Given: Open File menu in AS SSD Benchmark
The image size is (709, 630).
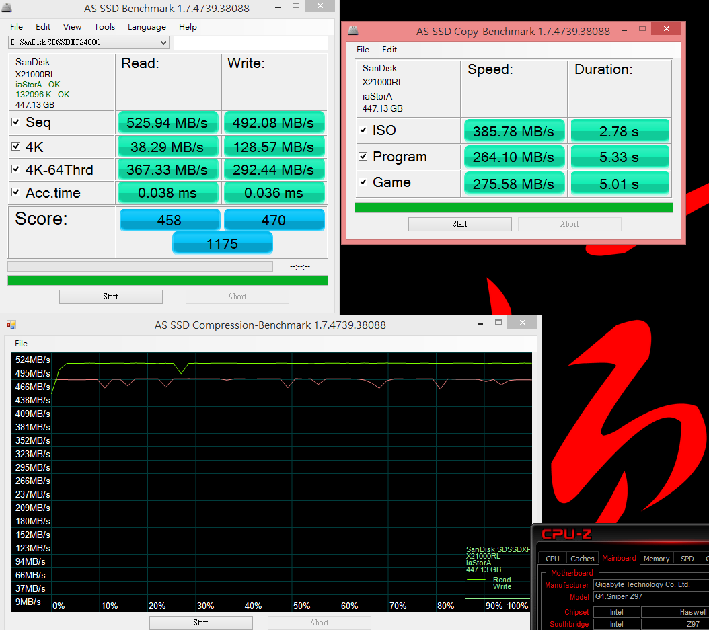Looking at the screenshot, I should coord(16,27).
